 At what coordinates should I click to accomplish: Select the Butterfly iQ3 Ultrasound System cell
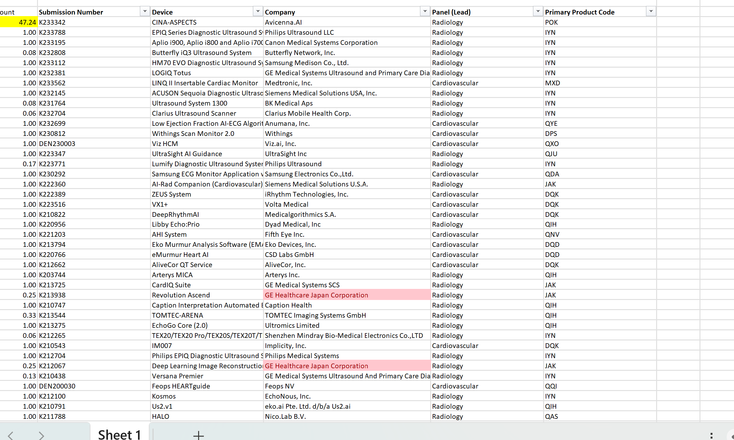click(207, 52)
